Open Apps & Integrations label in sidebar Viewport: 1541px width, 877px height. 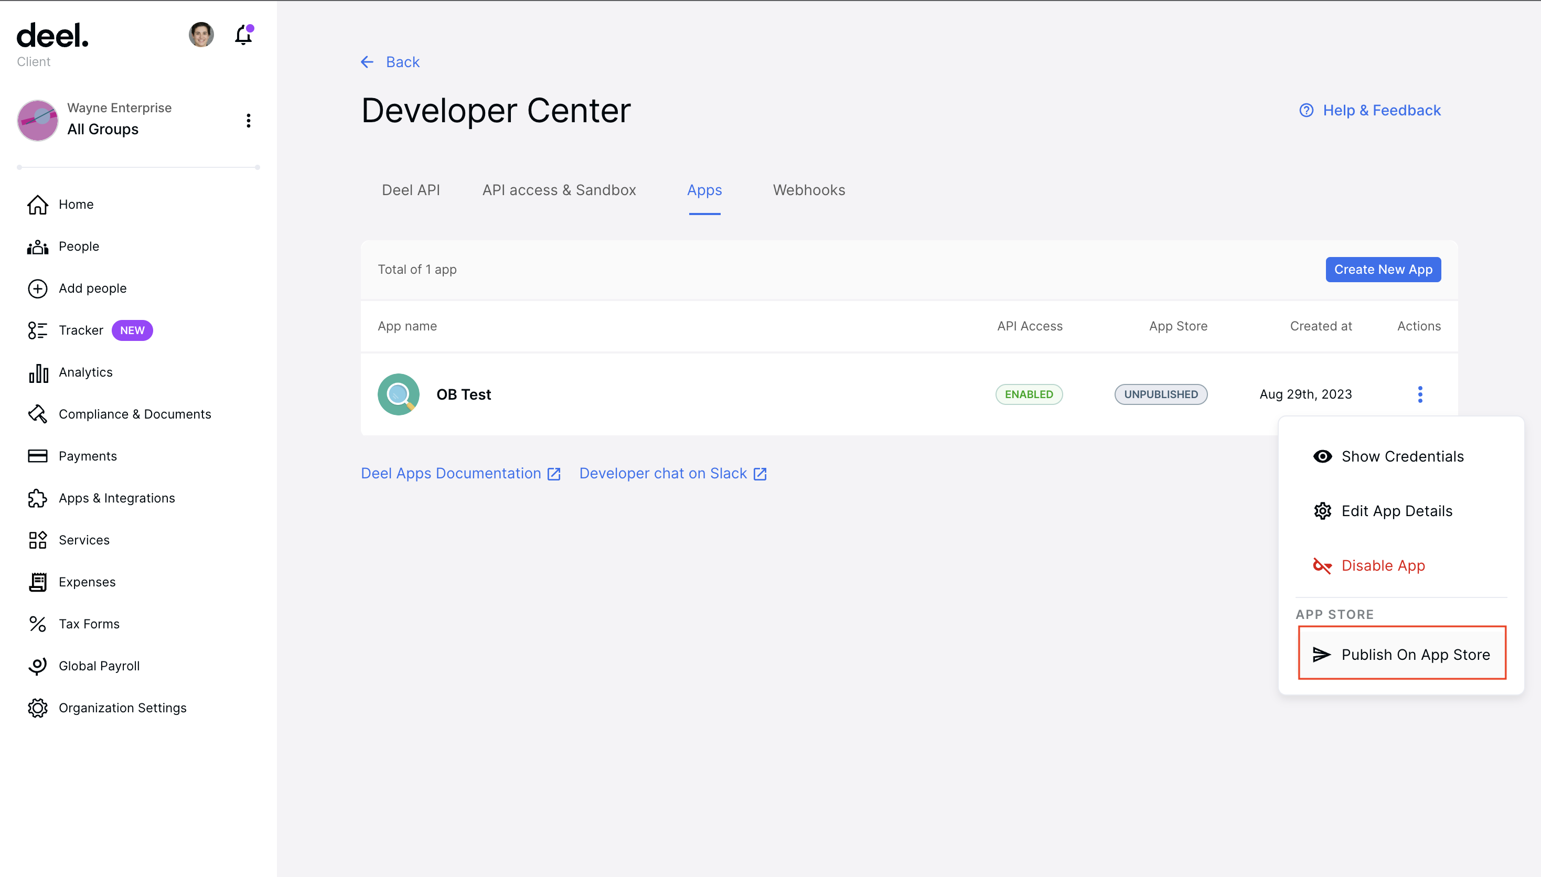[117, 498]
